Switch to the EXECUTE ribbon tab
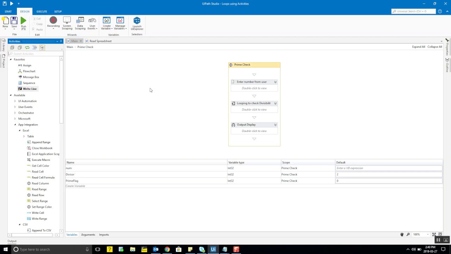The height and width of the screenshot is (254, 451). pos(42,12)
